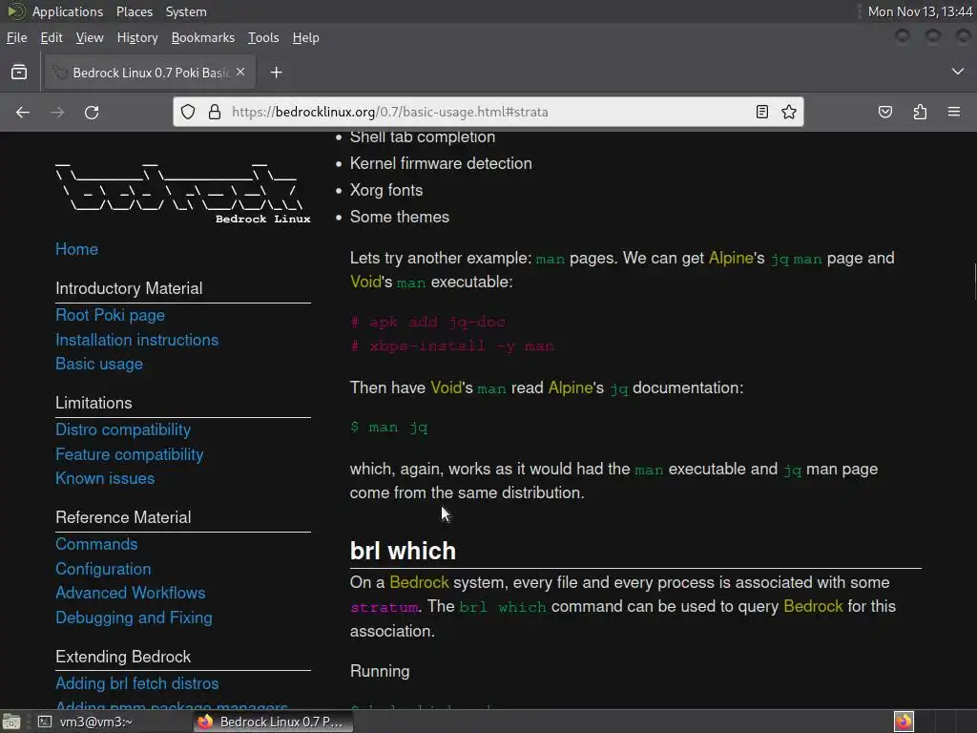This screenshot has width=977, height=733.
Task: Open Commands reference link
Action: (96, 544)
